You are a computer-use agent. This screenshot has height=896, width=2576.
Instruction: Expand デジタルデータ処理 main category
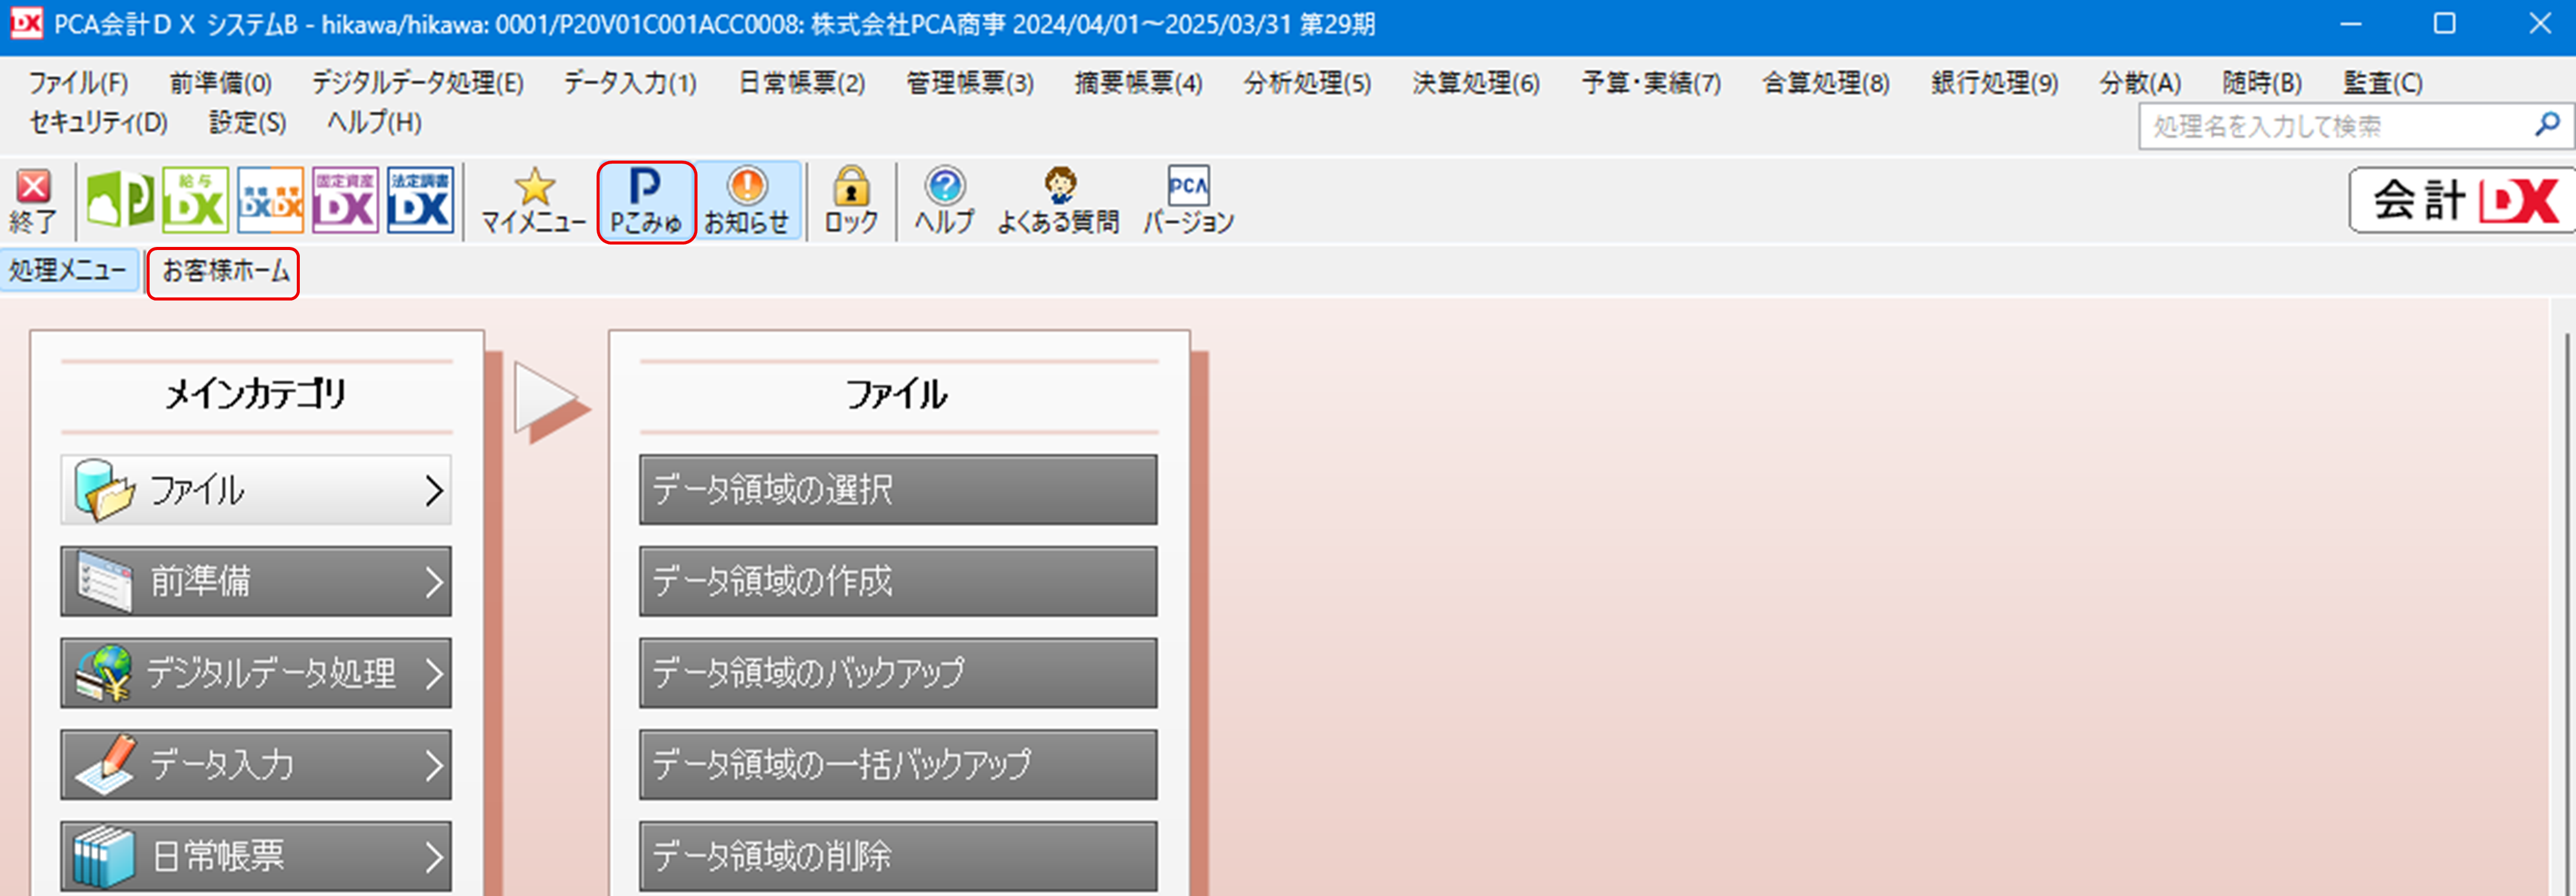click(x=256, y=673)
